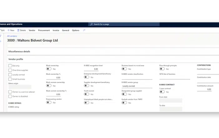The width and height of the screenshot is (219, 138).
Task: Tick the Small business checkbox
Action: 10,79
